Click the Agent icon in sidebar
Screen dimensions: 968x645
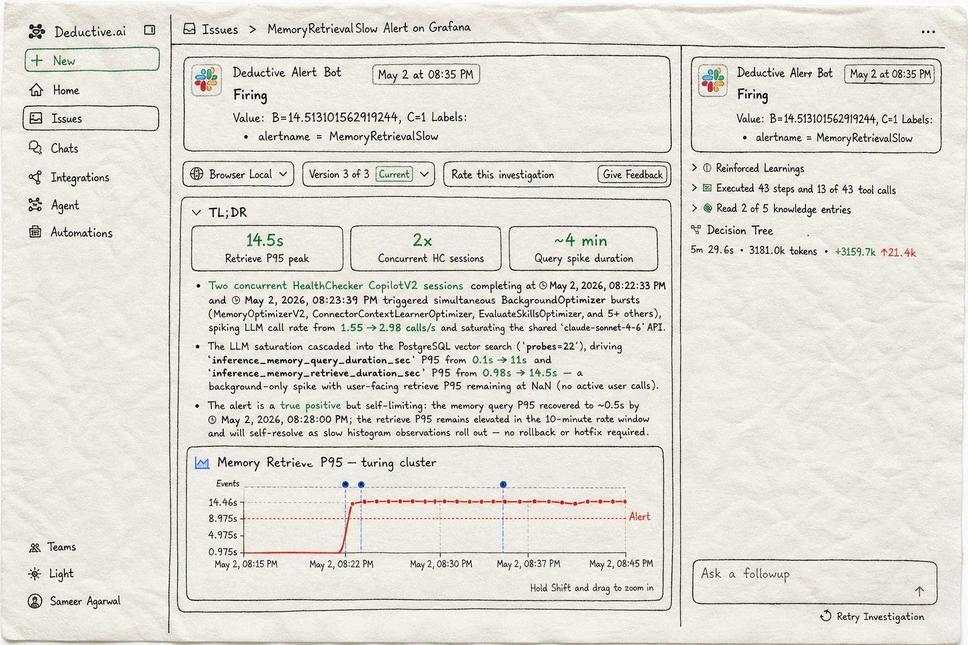(35, 205)
